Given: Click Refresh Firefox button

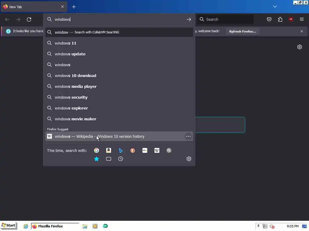Looking at the screenshot, I should (x=242, y=31).
